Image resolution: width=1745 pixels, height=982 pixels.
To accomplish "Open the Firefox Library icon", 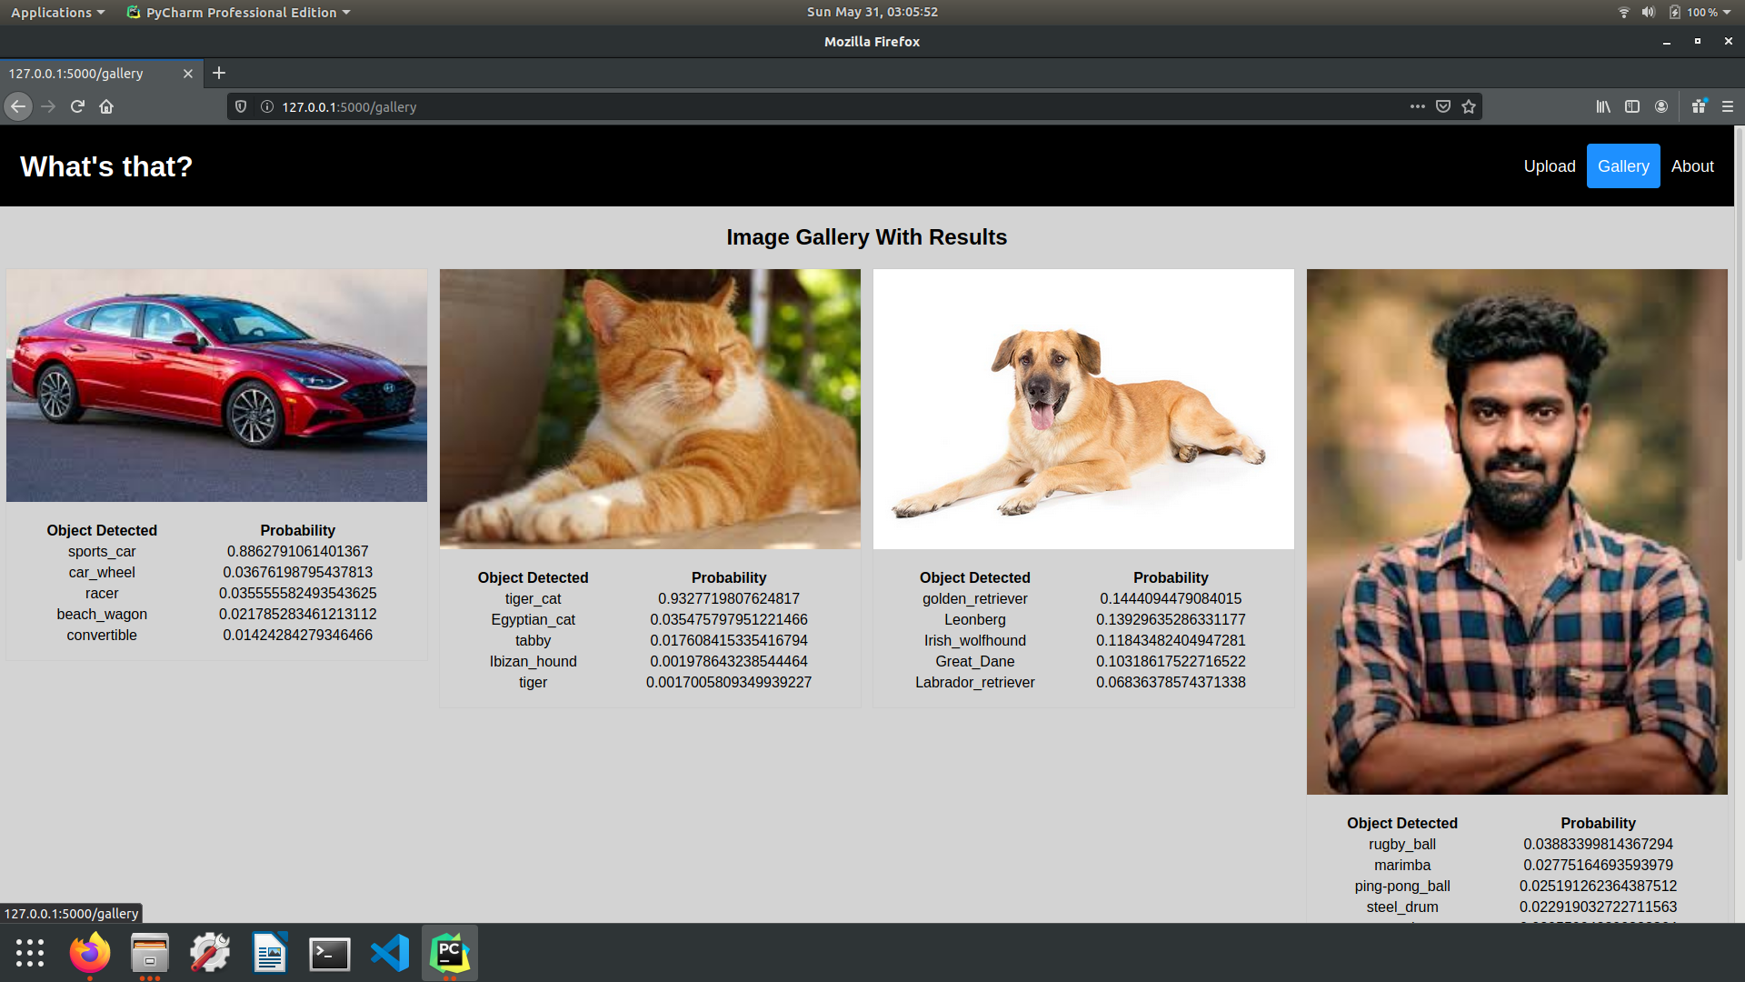I will 1603,106.
